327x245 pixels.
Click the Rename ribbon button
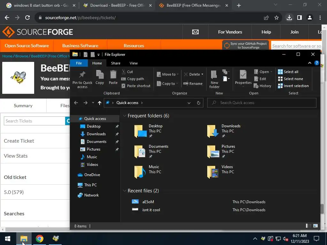click(x=193, y=84)
